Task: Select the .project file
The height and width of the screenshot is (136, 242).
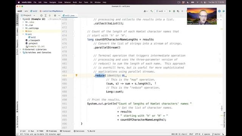Action: point(31,43)
